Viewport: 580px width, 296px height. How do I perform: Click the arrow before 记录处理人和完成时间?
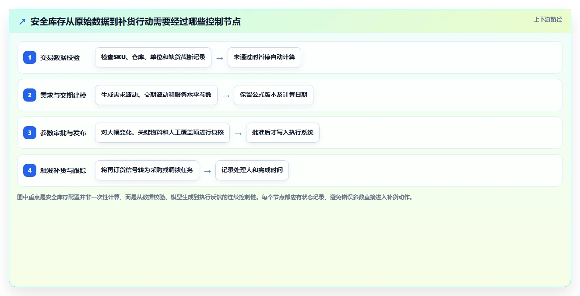(x=207, y=171)
